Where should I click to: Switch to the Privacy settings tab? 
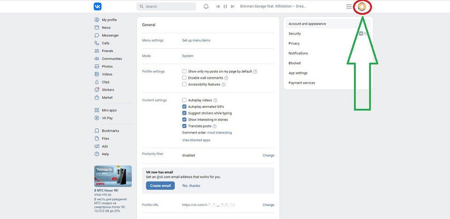click(x=294, y=44)
